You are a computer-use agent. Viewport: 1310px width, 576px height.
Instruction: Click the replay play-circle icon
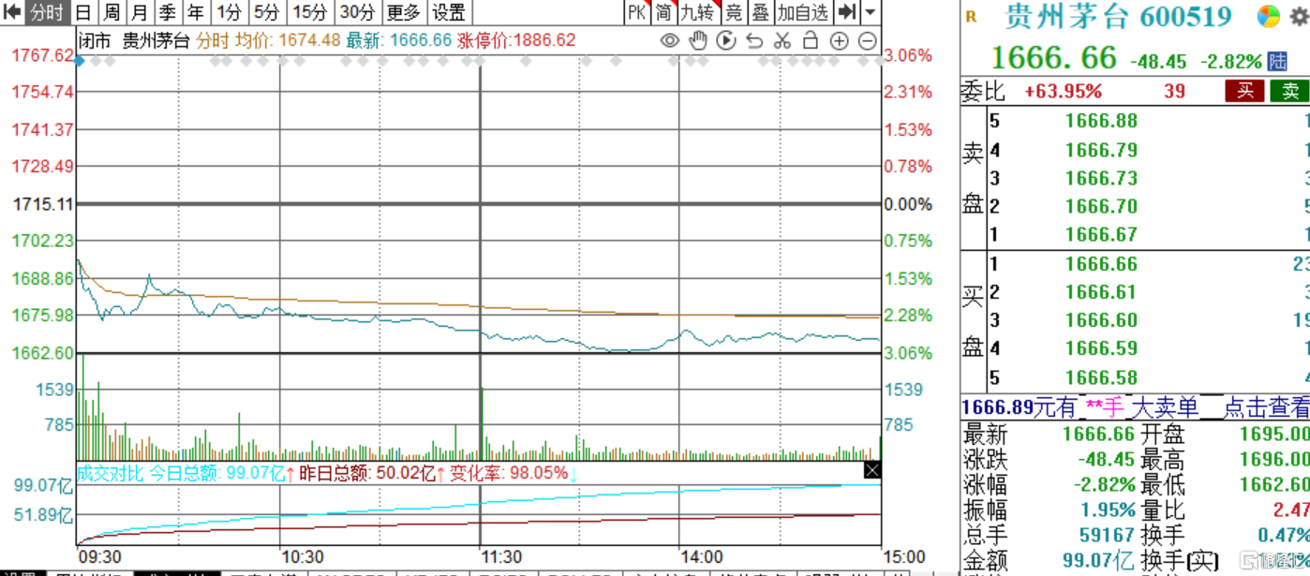click(726, 40)
